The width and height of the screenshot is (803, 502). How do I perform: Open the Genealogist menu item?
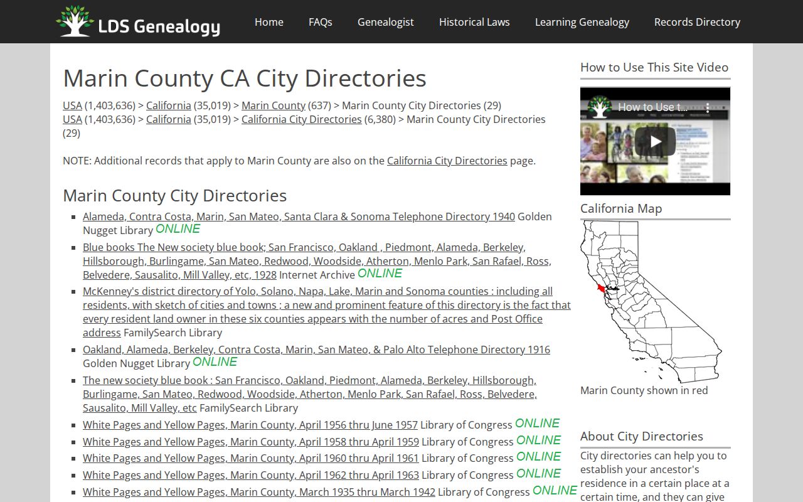(386, 22)
